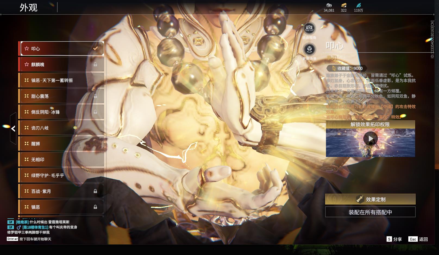Click the lock icon on the 麒麟魄 row
This screenshot has width=439, height=255.
click(x=95, y=64)
